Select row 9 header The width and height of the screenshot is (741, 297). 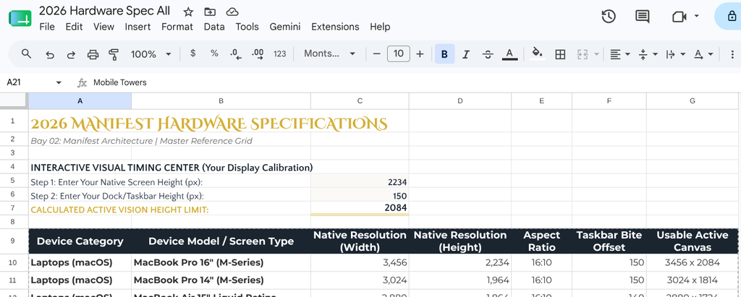point(13,241)
